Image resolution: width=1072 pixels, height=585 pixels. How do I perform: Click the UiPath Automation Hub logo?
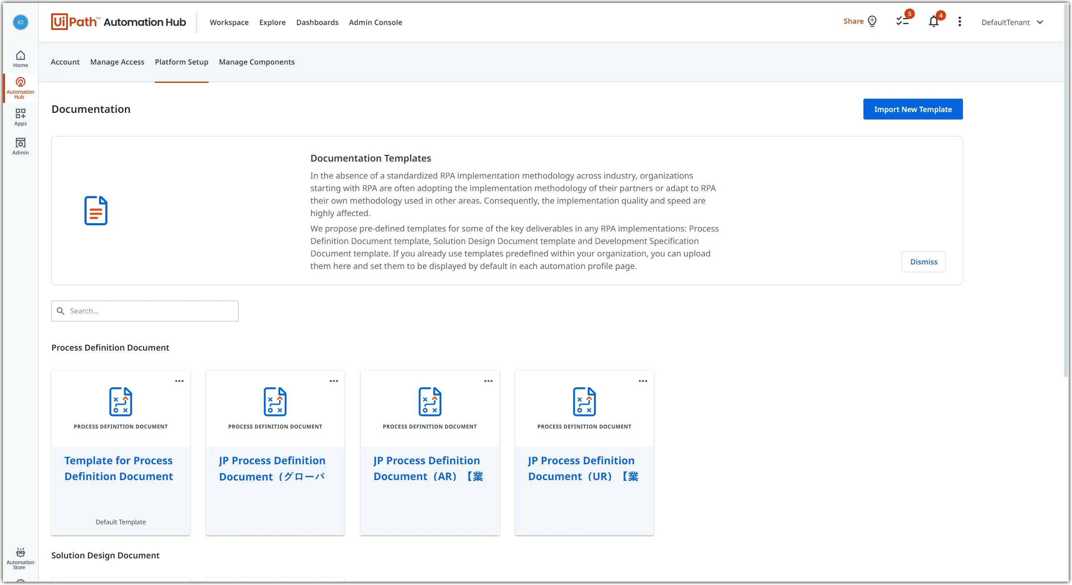(118, 22)
